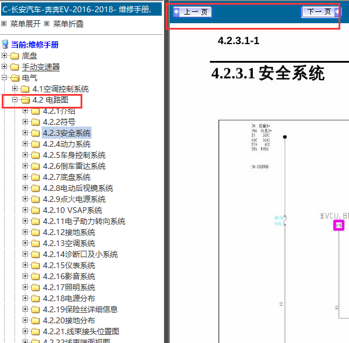Click the 4.2.7底盘系统 folder icon

[35, 177]
